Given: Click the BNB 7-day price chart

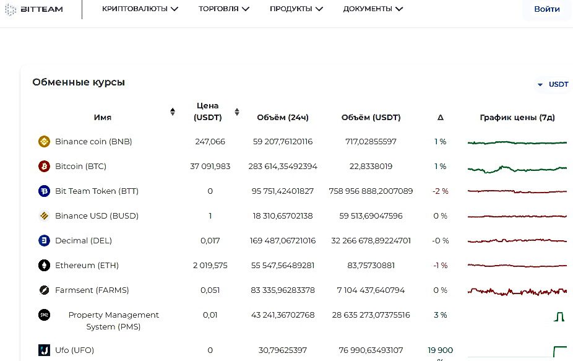Looking at the screenshot, I should (517, 142).
